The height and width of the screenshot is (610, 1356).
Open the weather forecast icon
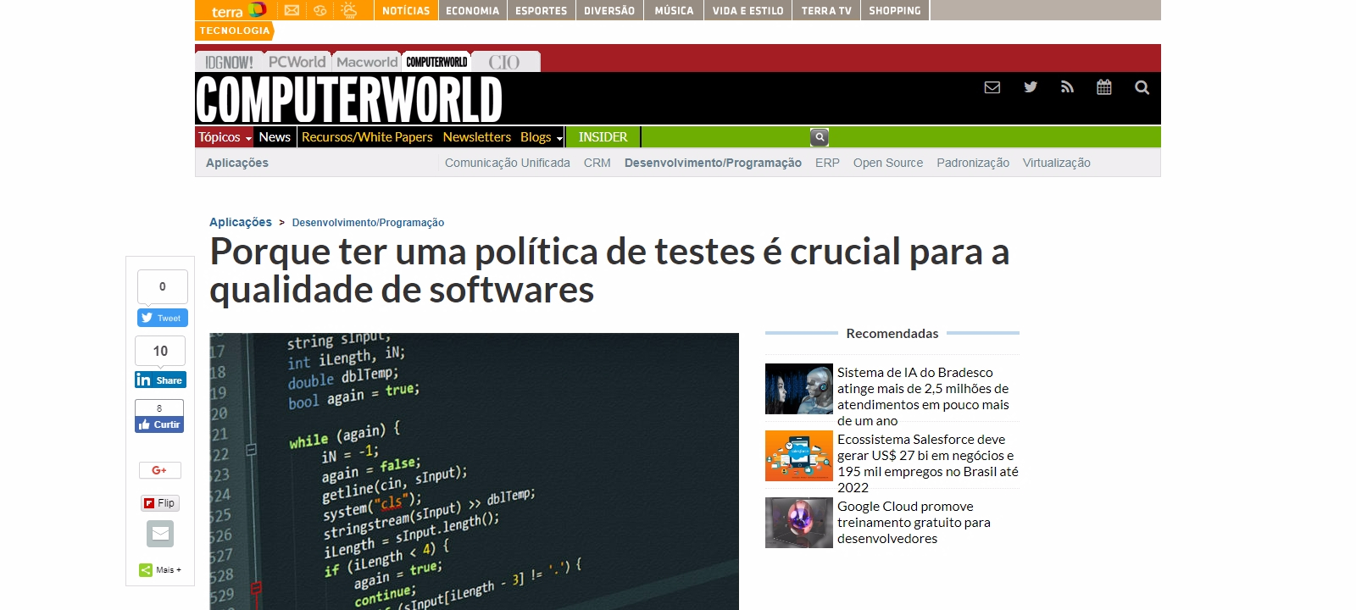tap(349, 10)
